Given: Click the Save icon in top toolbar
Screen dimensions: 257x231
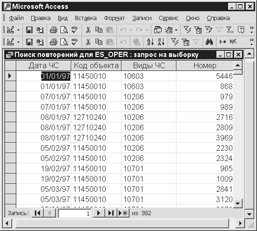Looking at the screenshot, I should [x=29, y=30].
